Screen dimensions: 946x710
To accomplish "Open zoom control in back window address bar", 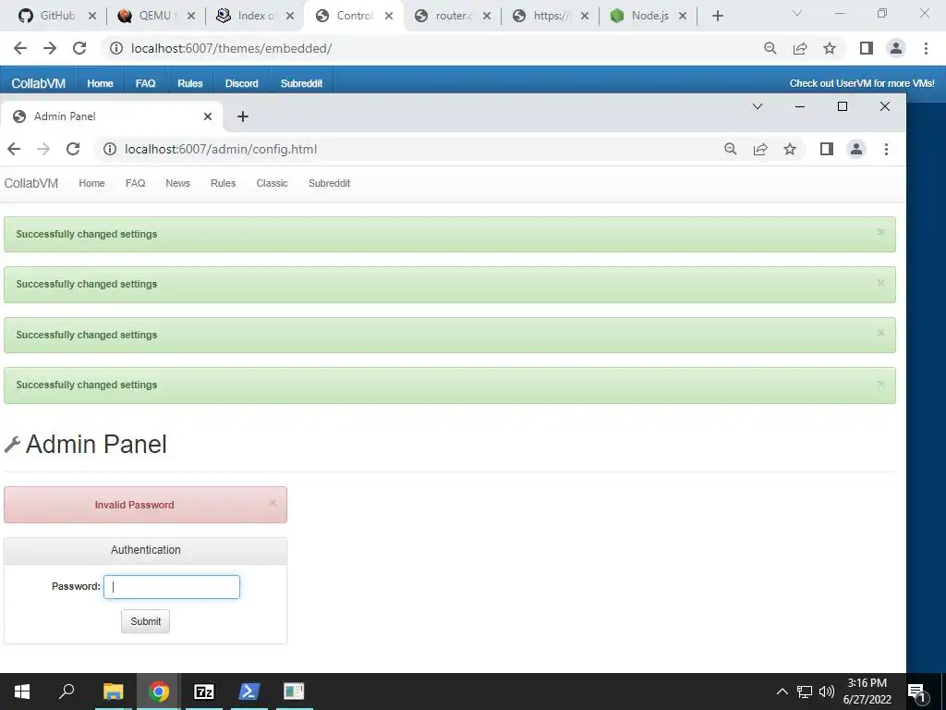I will (x=770, y=48).
